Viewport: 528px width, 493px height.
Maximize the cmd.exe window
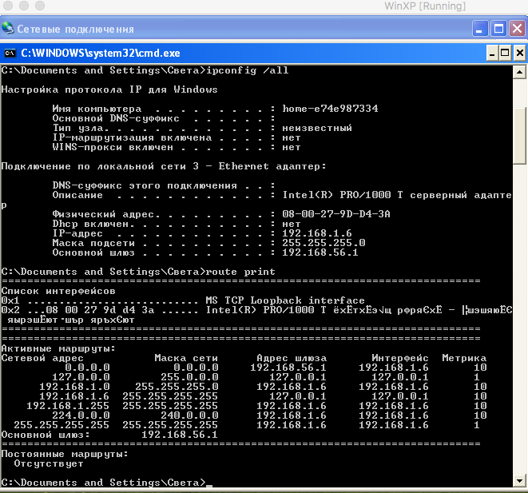click(505, 54)
